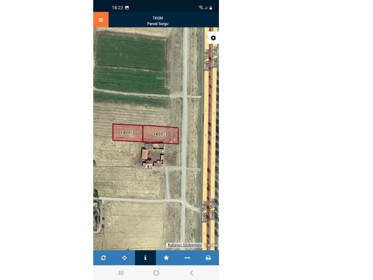Screen dimensions: 373x280
Task: Click the Yandex logo link
Action: click(x=211, y=245)
